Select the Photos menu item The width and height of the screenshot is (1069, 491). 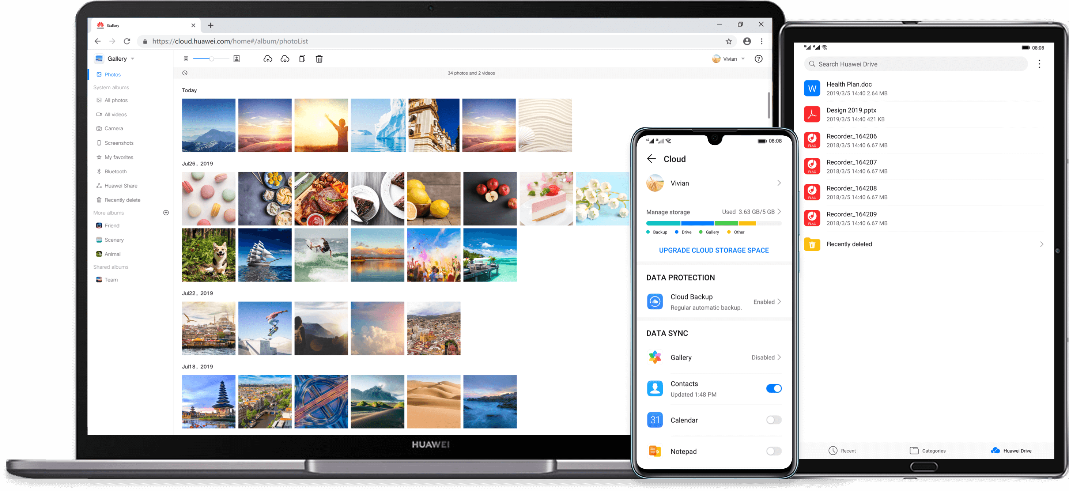[x=112, y=73]
